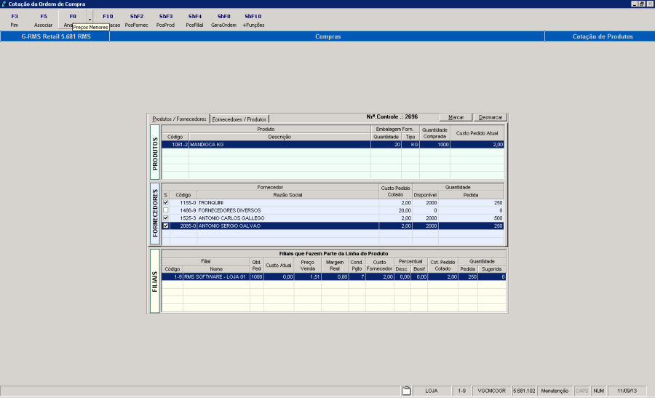This screenshot has height=398, width=655.
Task: Check the FORNECEDORES DIVERSOS supplier checkbox
Action: (x=166, y=210)
